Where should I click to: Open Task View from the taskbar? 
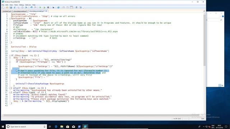(x=50, y=126)
